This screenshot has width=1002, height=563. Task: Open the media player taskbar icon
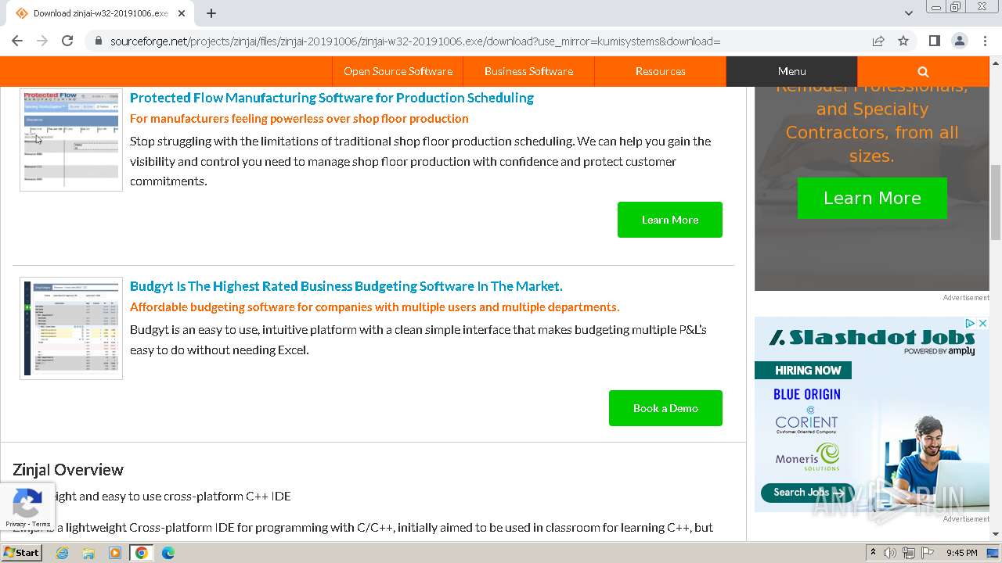pos(115,553)
